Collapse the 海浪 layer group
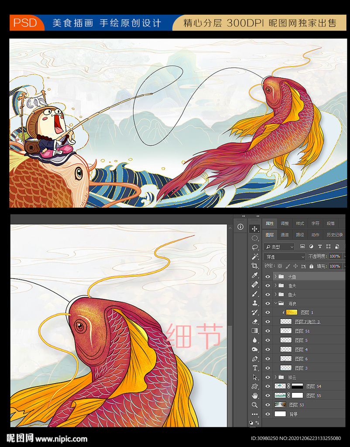This screenshot has height=447, width=350. point(275,303)
